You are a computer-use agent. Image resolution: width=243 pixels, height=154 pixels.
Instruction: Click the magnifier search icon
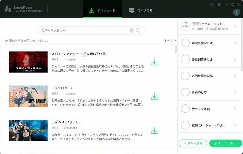(x=138, y=31)
